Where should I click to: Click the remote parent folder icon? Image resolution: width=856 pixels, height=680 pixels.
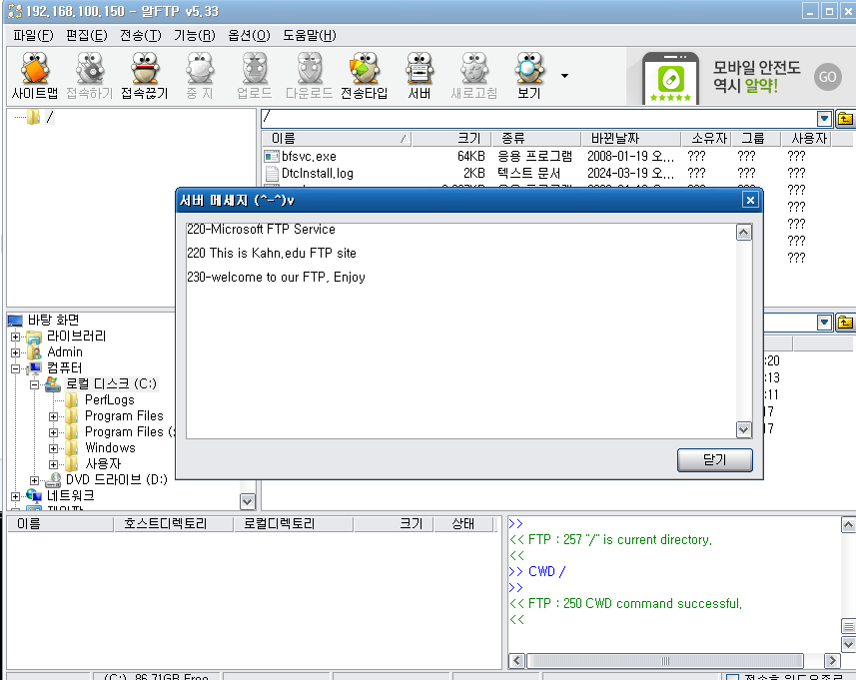845,118
